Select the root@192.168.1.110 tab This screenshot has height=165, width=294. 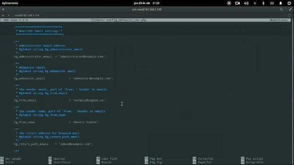(x=26, y=15)
